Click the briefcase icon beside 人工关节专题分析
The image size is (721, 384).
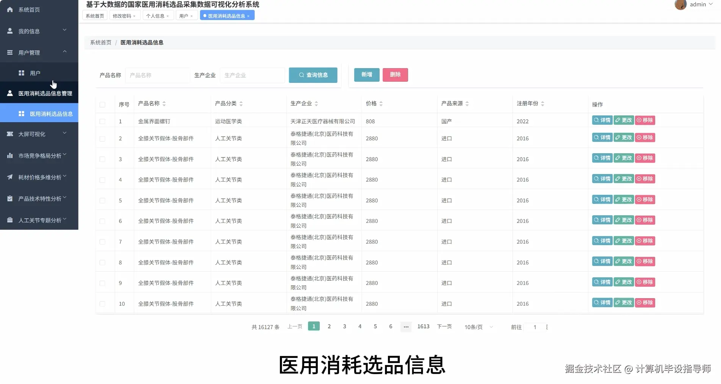[10, 220]
